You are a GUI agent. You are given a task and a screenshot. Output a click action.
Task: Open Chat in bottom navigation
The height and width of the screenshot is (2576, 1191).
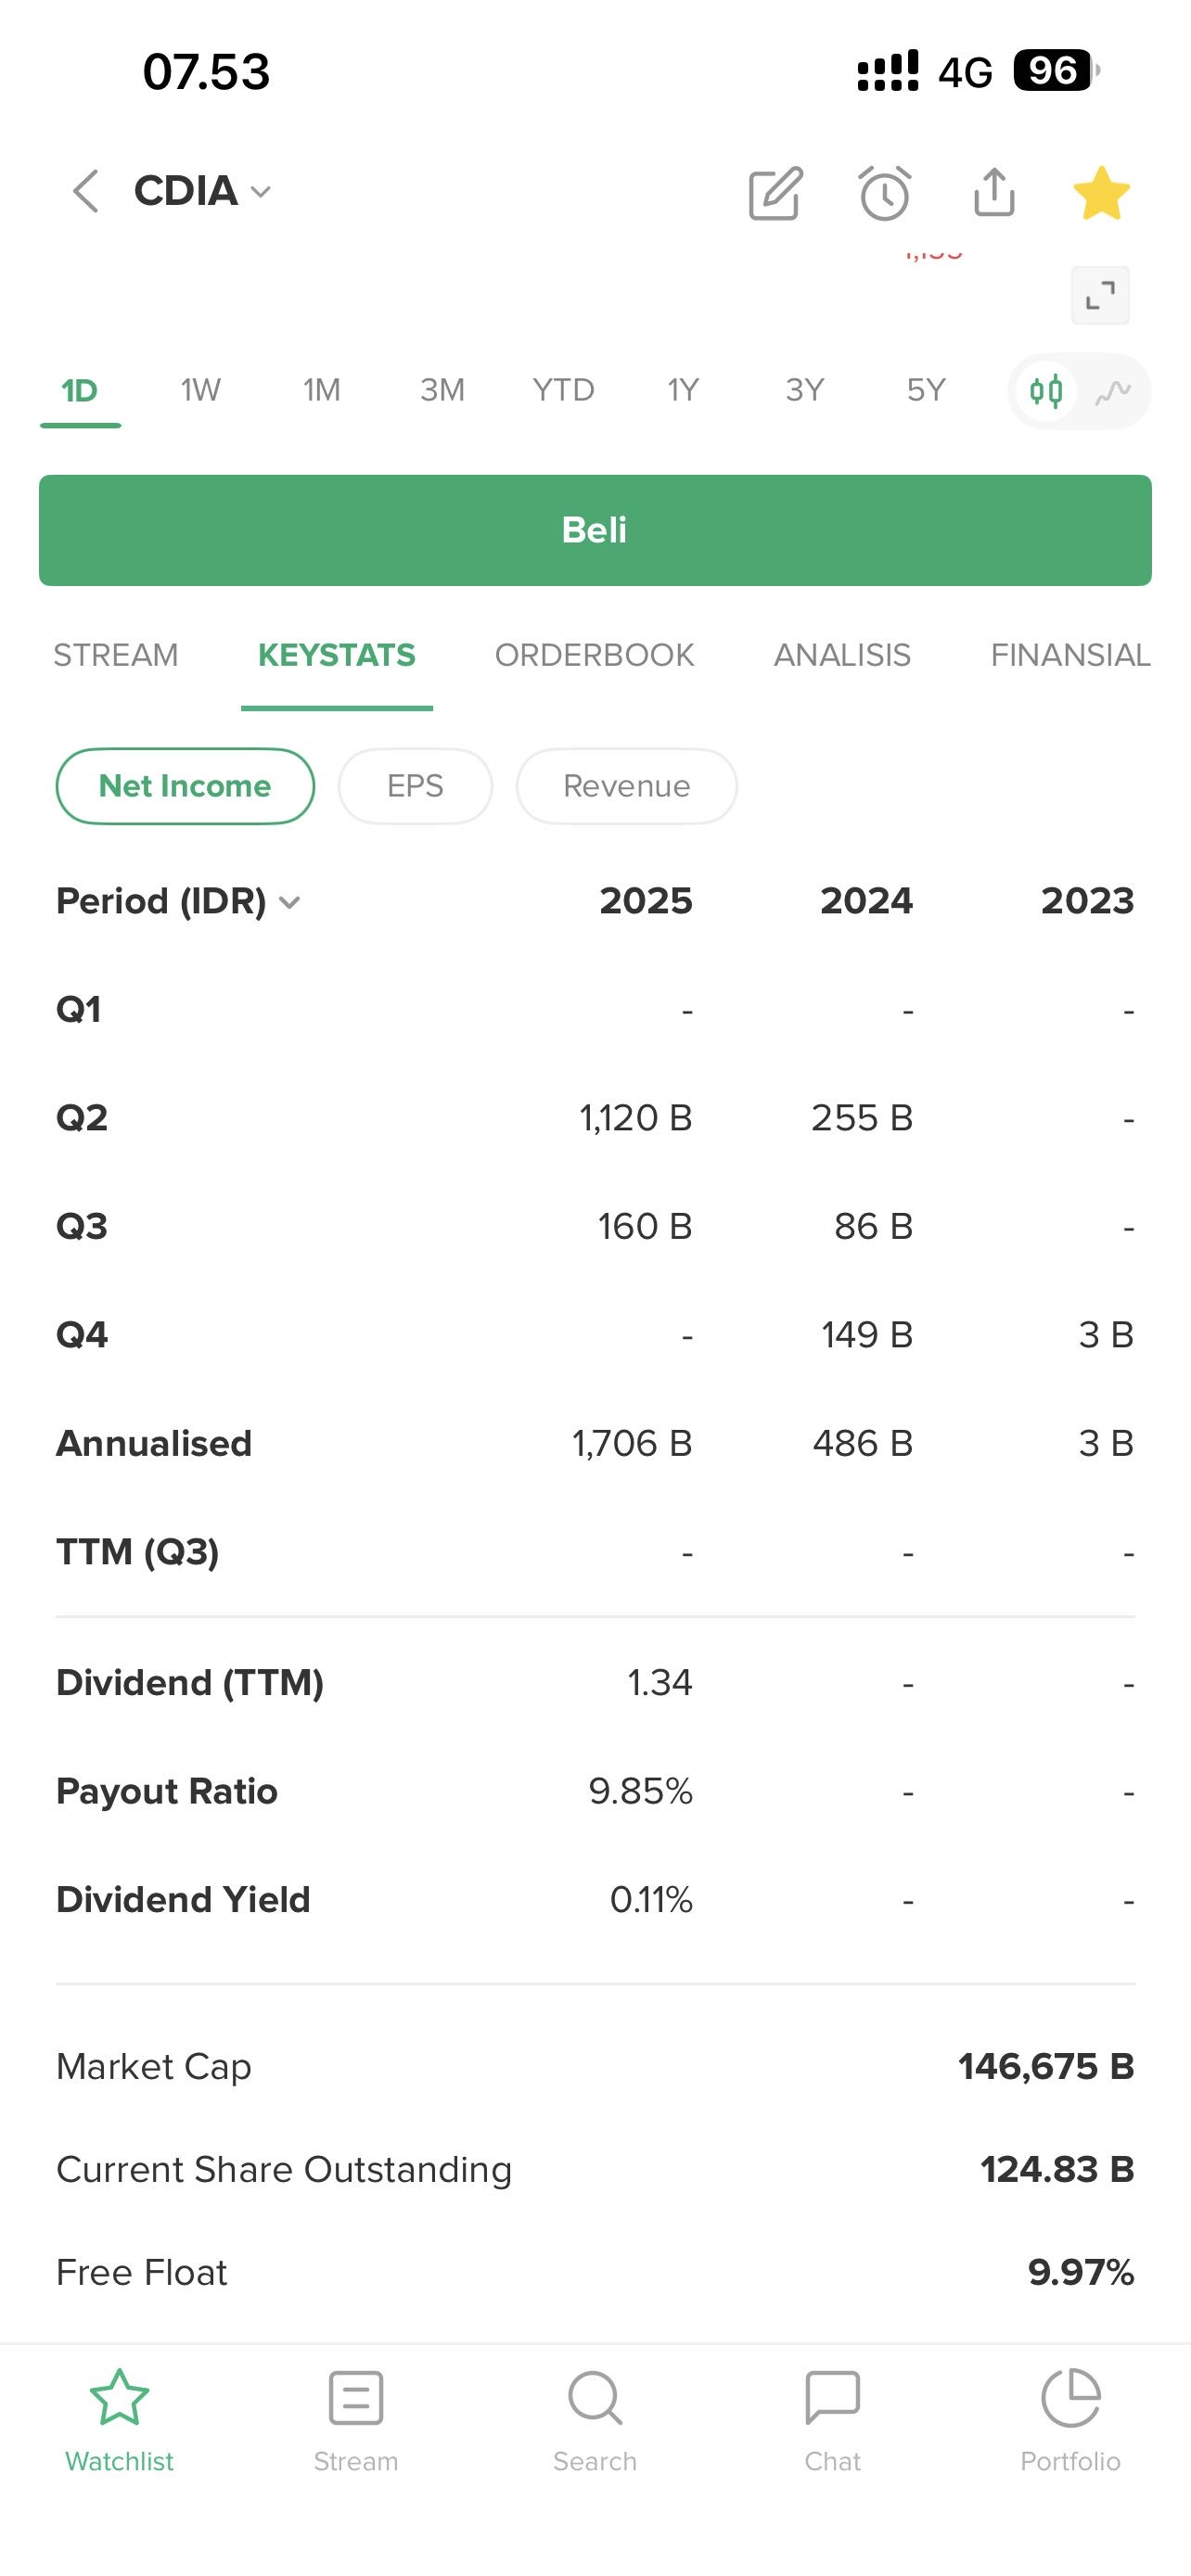pyautogui.click(x=833, y=2419)
